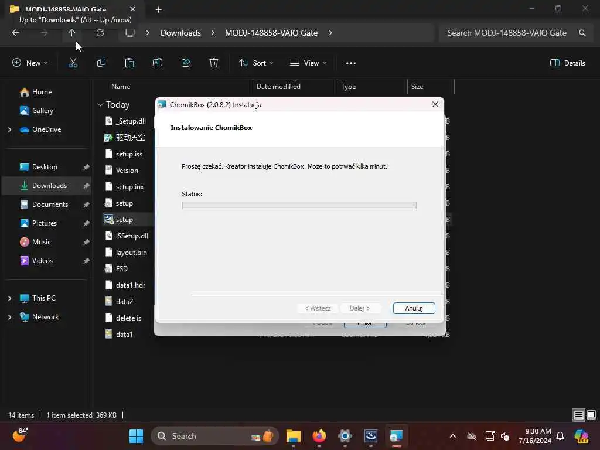The width and height of the screenshot is (600, 450).
Task: Click the Copy icon in toolbar
Action: (101, 63)
